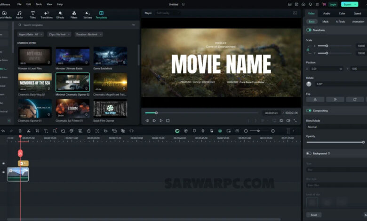
Task: Select the Mask sub-tab
Action: (325, 22)
